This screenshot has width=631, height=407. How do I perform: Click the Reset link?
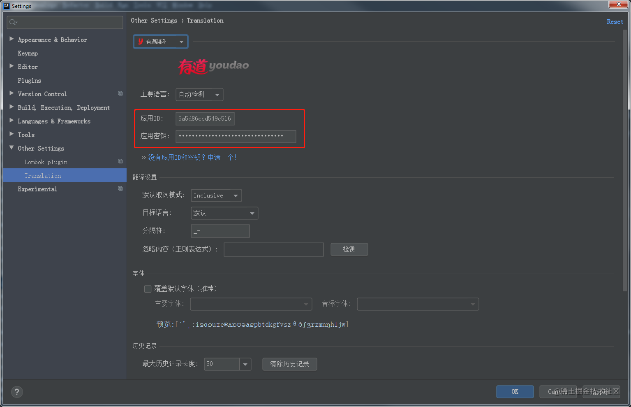point(615,22)
